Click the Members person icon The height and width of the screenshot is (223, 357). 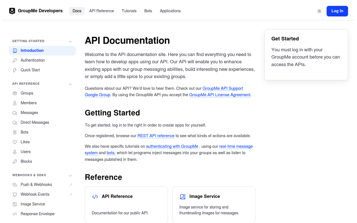pos(15,103)
